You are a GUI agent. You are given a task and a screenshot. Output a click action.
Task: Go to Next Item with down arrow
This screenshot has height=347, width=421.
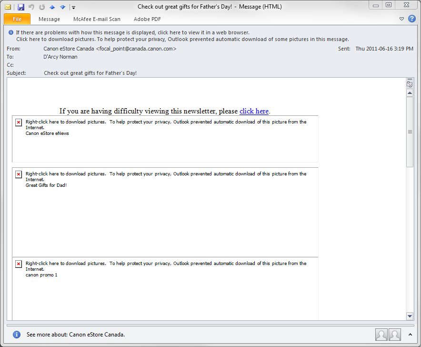[x=62, y=7]
